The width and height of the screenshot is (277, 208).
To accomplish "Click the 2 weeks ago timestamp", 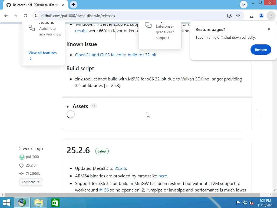I will coord(31,149).
